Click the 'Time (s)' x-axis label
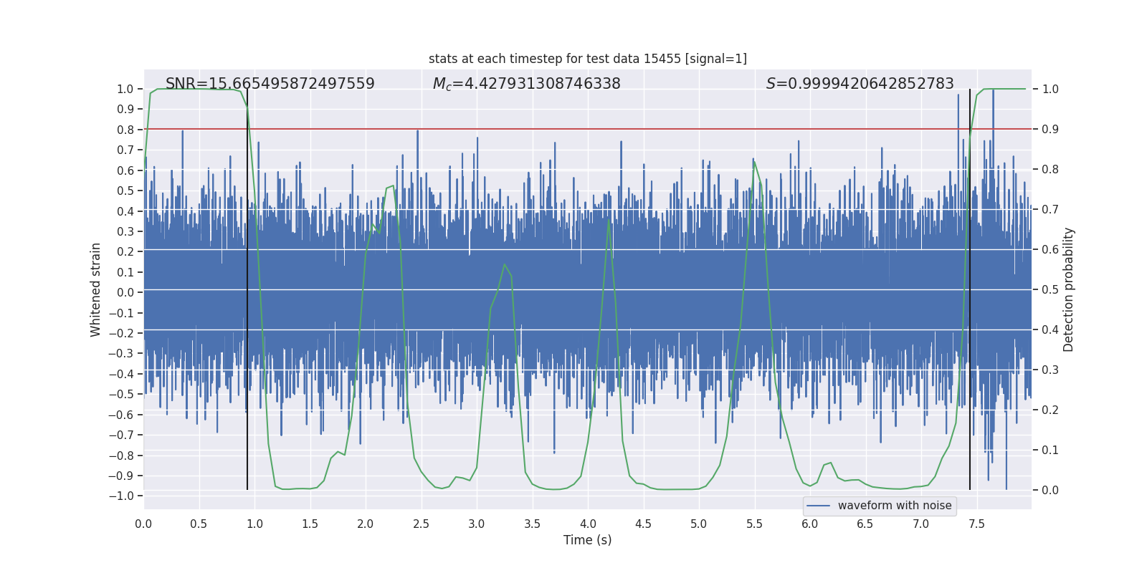 587,540
